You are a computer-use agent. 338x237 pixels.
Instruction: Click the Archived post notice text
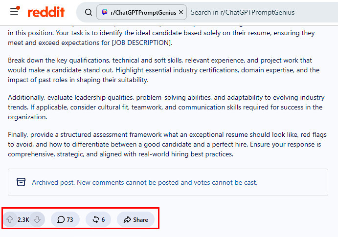tap(144, 182)
